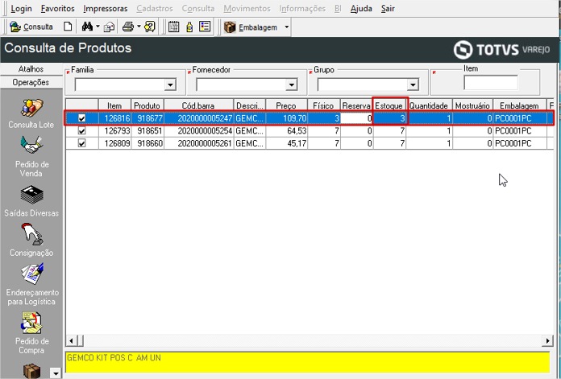
Task: Open Consignação hand icon
Action: (31, 234)
